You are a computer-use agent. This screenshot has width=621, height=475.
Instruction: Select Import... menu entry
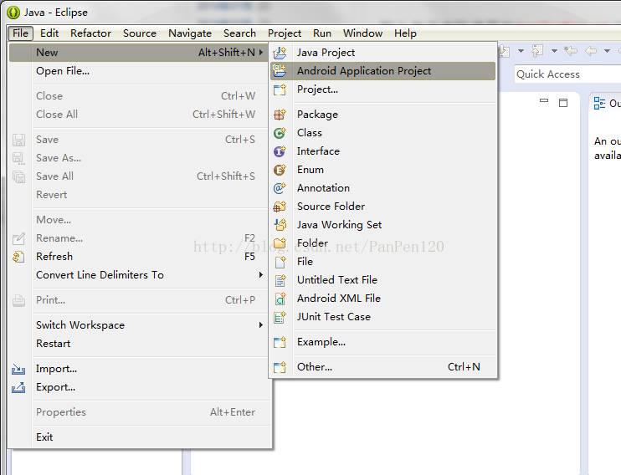point(139,369)
